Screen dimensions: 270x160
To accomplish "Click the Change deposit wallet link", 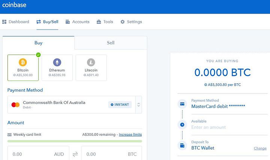I will click(x=260, y=148).
